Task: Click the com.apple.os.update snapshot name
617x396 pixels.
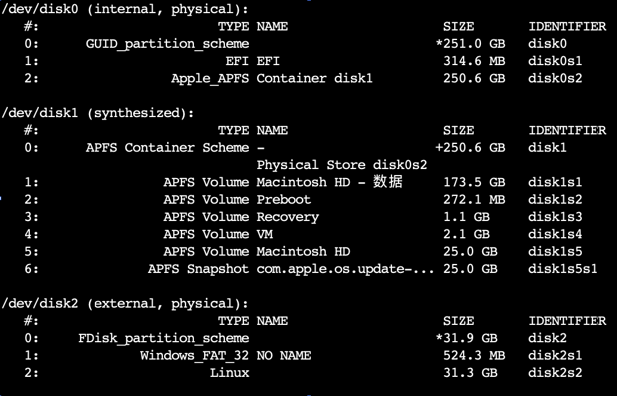Action: (x=345, y=269)
